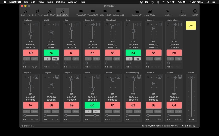
Task: Click the fade-in triangle on Jingle 3
Action: coord(33,119)
